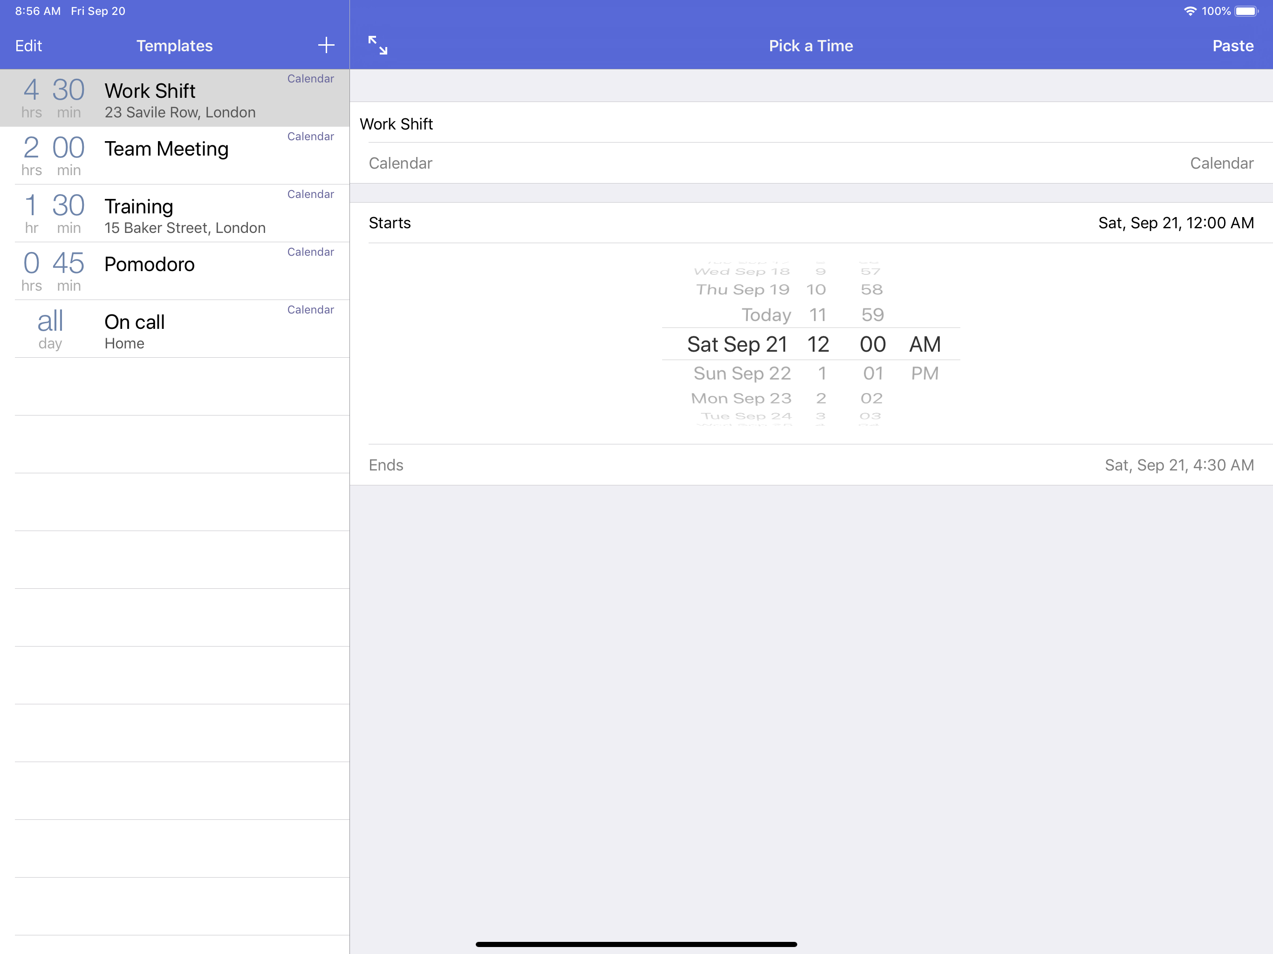Screen dimensions: 1273x954
Task: Select hour 1 in the picker wheel
Action: 822,374
